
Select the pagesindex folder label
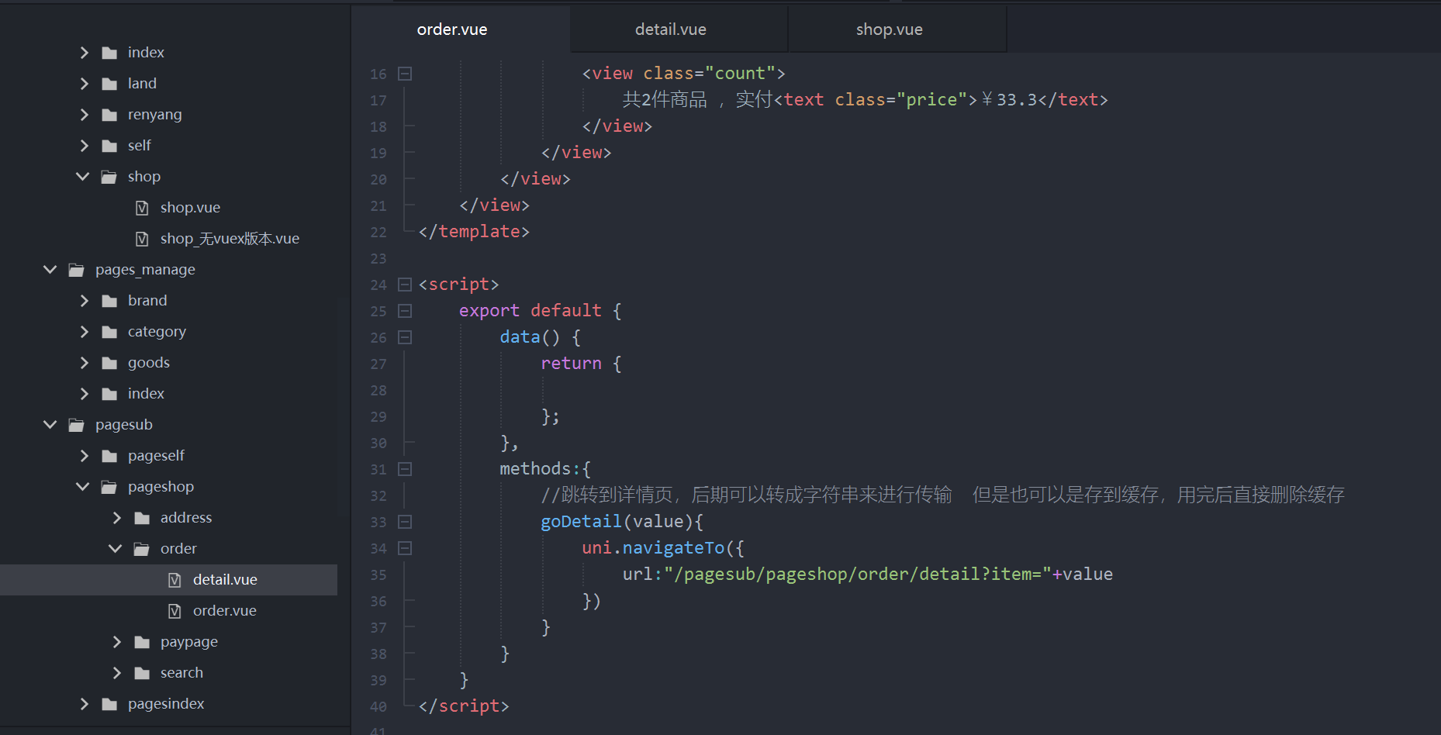point(166,704)
